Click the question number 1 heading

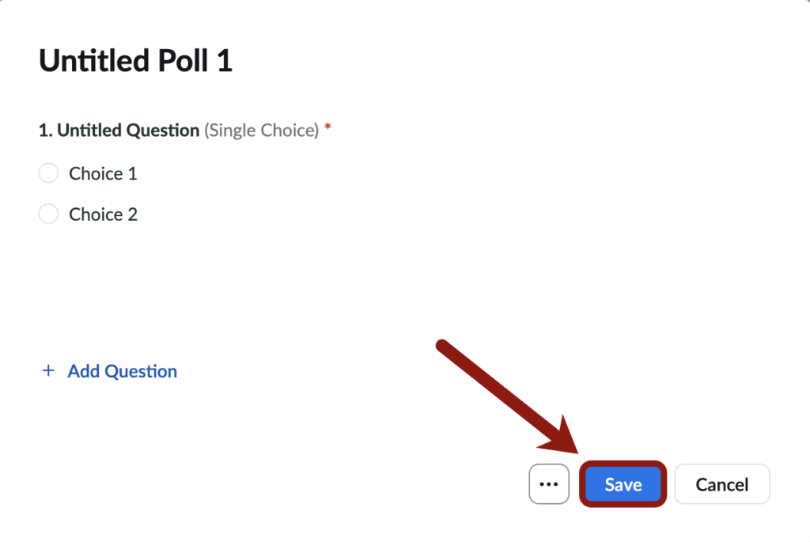[44, 130]
